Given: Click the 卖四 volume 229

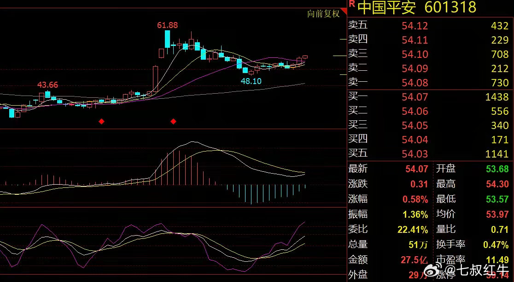Looking at the screenshot, I should tap(500, 40).
